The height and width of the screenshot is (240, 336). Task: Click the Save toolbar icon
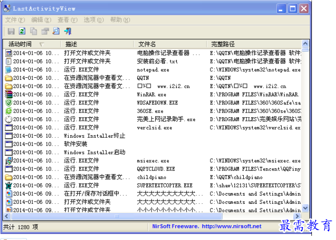point(11,32)
